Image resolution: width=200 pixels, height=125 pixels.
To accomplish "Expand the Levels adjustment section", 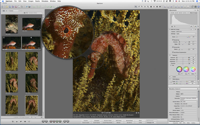I will point(170,77).
